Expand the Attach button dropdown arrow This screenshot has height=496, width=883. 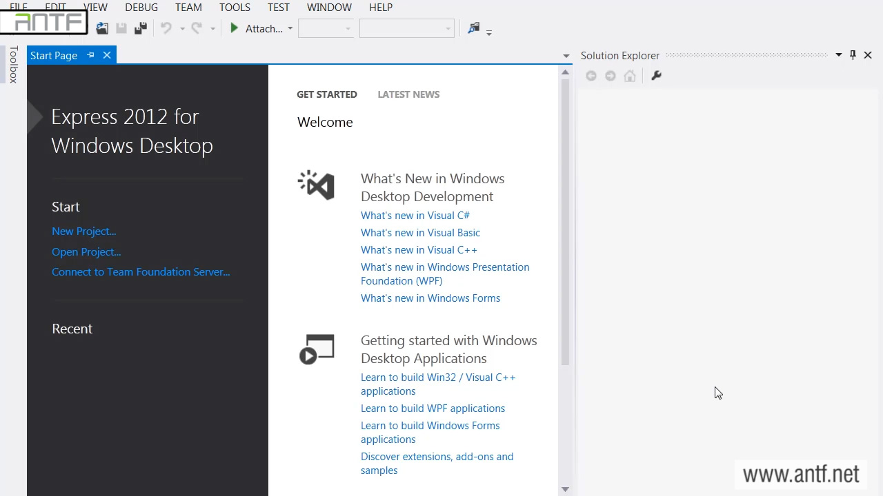[290, 29]
